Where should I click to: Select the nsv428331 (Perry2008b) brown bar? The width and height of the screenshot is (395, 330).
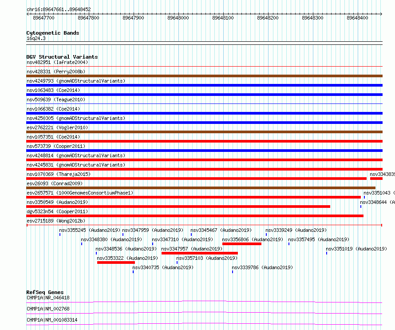click(x=204, y=76)
